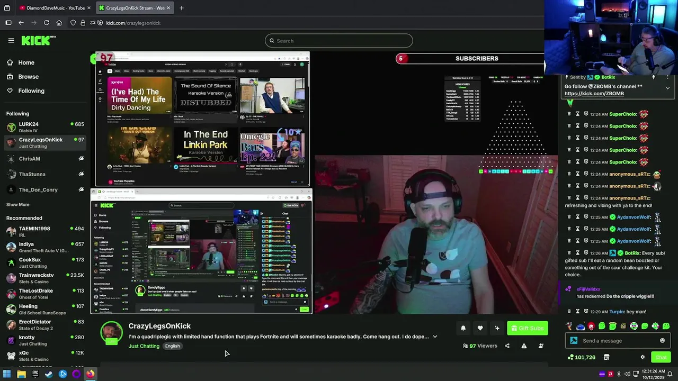Close the DiamondDaveMusic YouTube tab
678x381 pixels.
pos(88,8)
